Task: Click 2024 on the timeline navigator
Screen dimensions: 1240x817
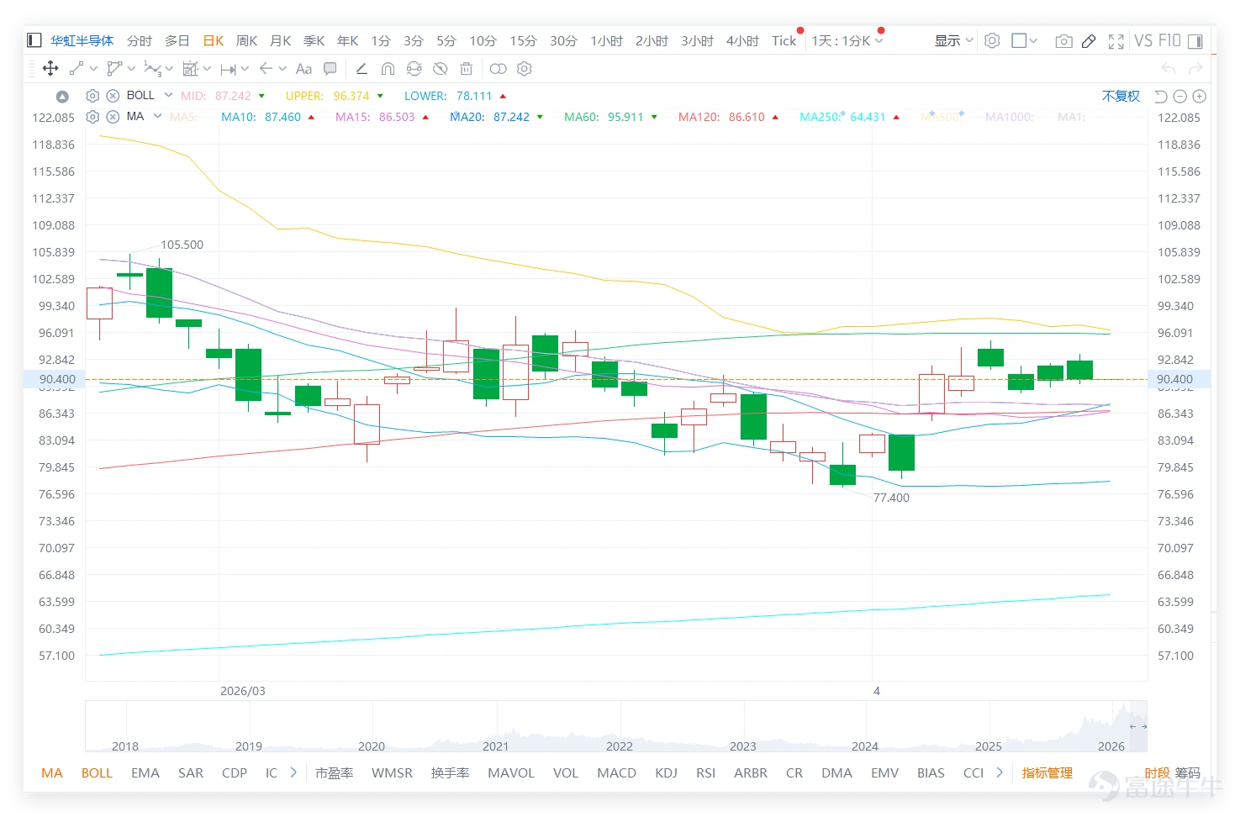Action: pyautogui.click(x=864, y=746)
